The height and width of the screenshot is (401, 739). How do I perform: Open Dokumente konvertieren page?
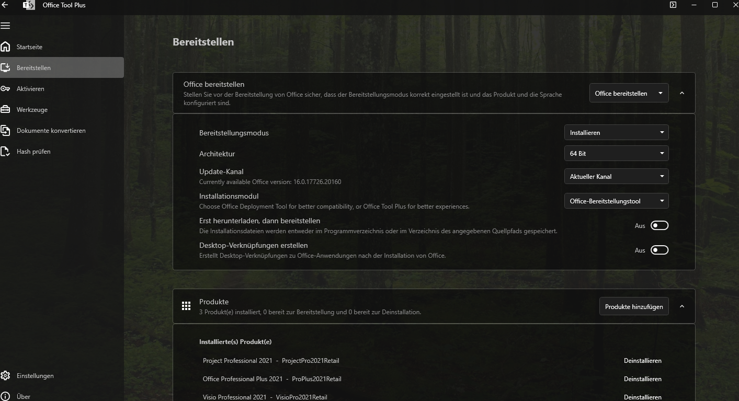pos(62,131)
